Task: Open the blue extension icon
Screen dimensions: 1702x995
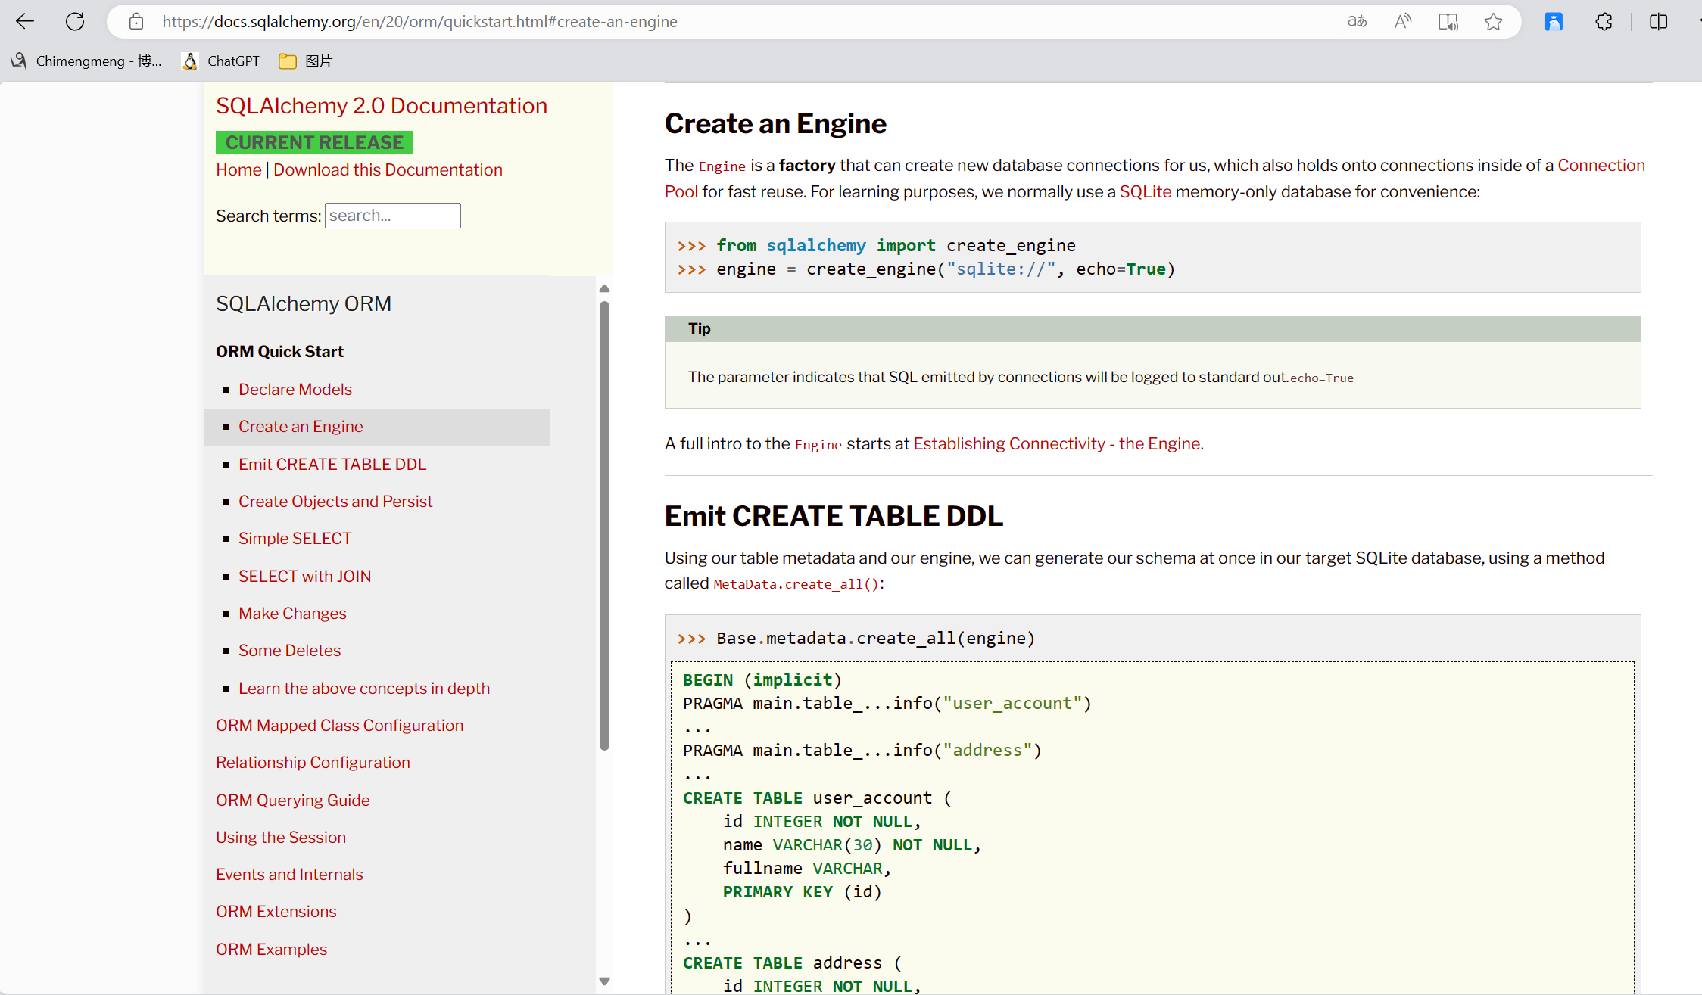Action: 1554,21
